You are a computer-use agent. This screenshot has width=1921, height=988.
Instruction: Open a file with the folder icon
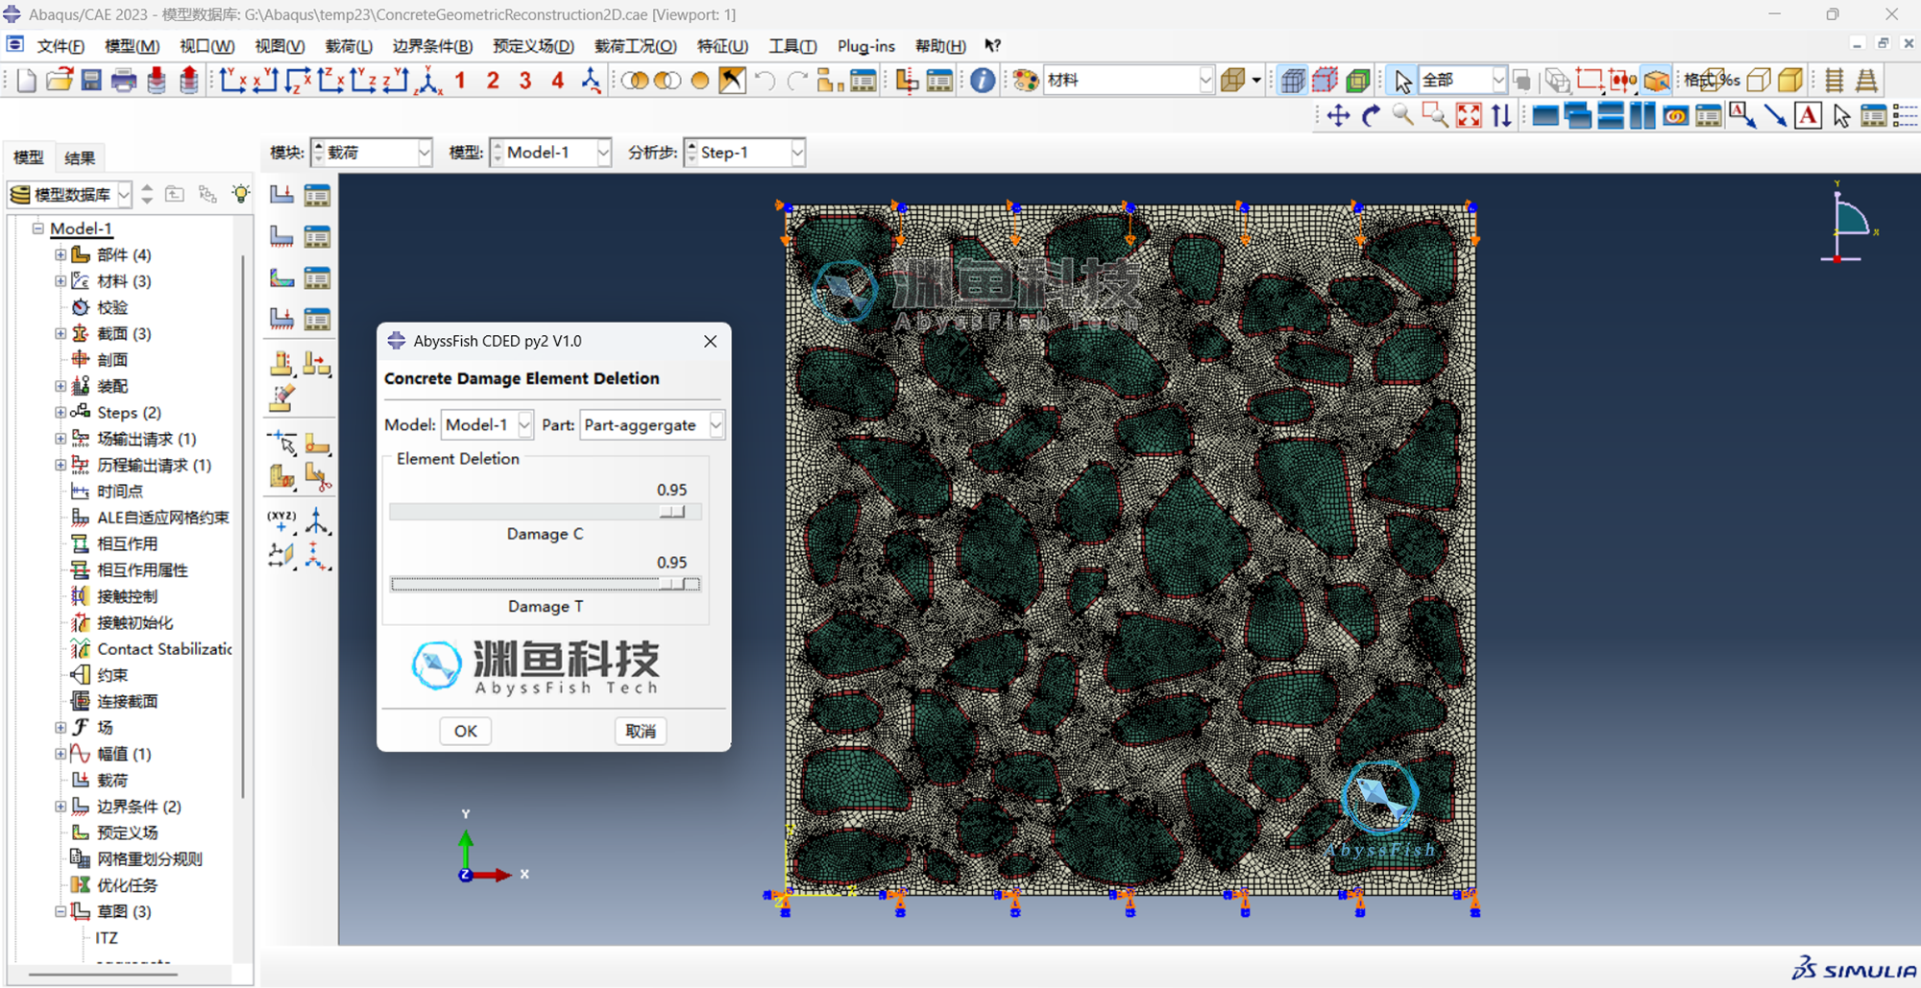(60, 81)
